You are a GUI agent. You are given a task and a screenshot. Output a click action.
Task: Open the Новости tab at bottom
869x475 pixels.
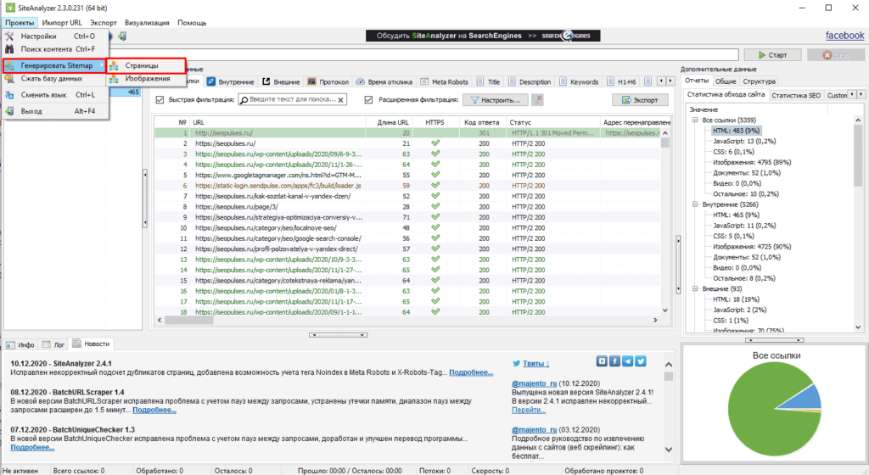click(x=92, y=344)
